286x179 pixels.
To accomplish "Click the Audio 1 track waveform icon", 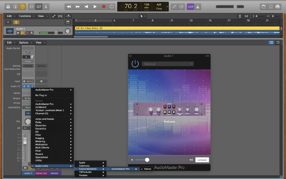I will [10, 31].
